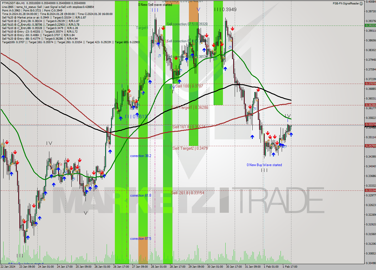Click the green 'Target1' label
Image resolution: width=376 pixels, height=270 pixels.
point(142,28)
